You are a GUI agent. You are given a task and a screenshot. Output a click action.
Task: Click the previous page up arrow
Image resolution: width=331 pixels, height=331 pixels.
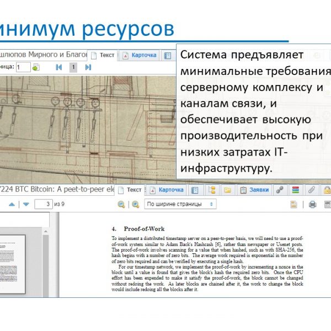12,205
